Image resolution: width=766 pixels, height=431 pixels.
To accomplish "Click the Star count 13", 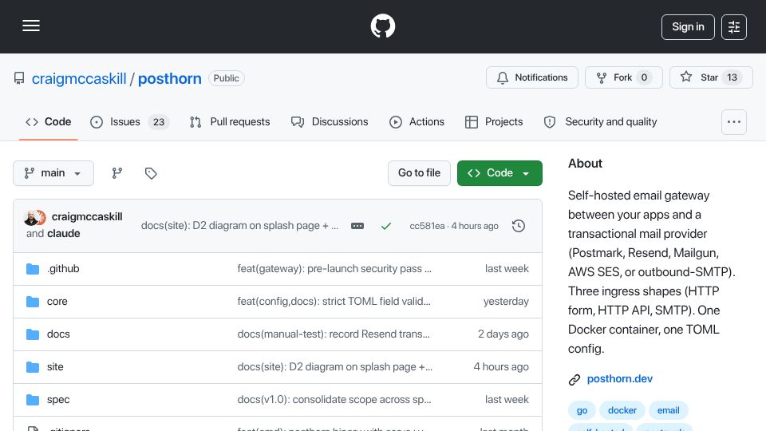I will (x=732, y=77).
